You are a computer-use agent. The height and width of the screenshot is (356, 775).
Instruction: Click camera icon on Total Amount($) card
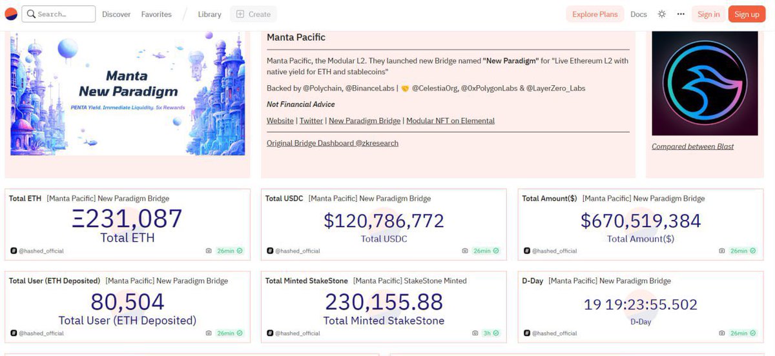[x=722, y=251]
